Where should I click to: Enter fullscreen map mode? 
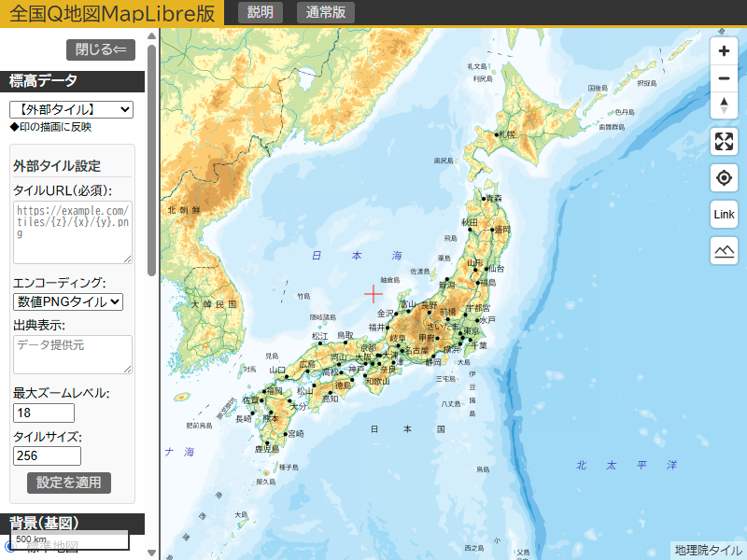pyautogui.click(x=724, y=142)
